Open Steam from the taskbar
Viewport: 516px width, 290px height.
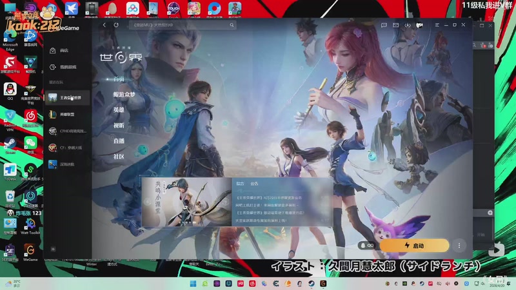tap(312, 284)
